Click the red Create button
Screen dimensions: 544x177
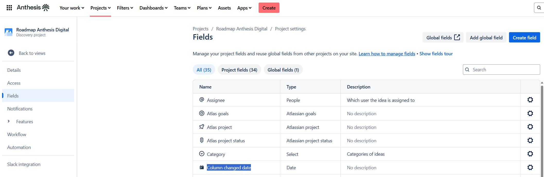tap(269, 8)
